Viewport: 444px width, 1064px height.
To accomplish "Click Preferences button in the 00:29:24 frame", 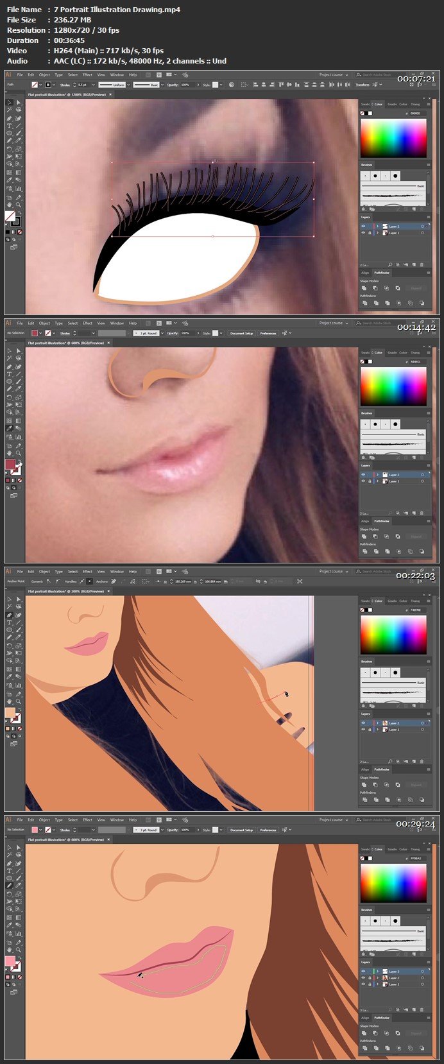I will [x=268, y=830].
